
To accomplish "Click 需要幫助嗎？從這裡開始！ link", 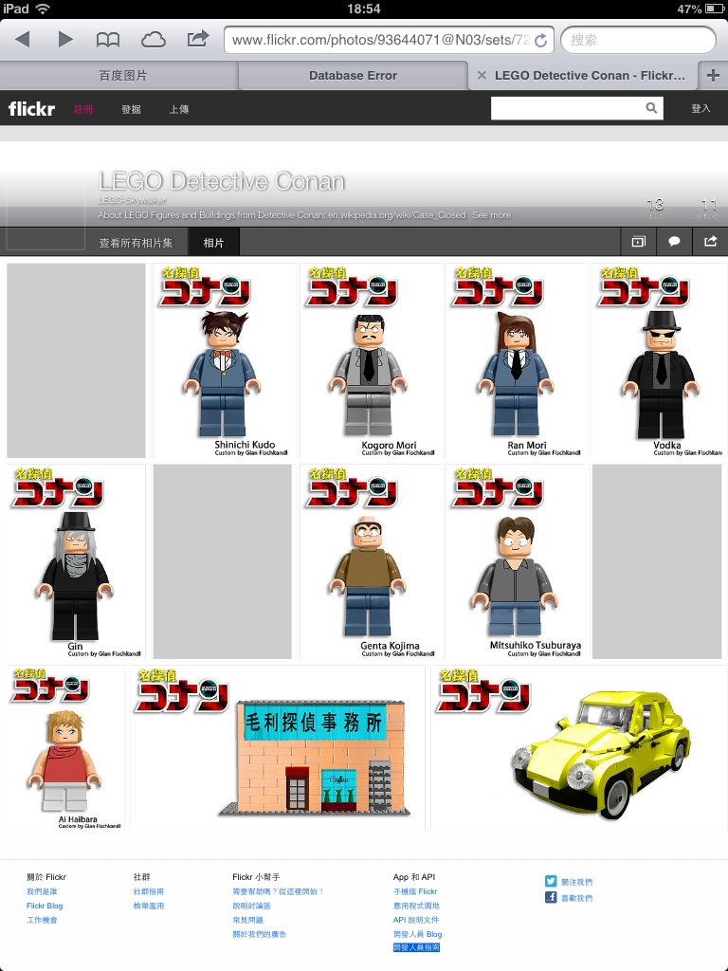I will [279, 891].
